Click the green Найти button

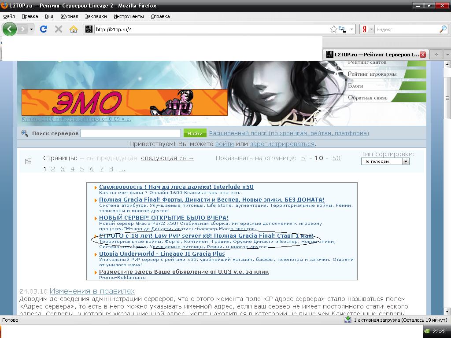[x=195, y=133]
